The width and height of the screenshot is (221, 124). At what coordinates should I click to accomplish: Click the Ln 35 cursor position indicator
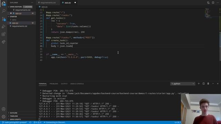pos(177,123)
